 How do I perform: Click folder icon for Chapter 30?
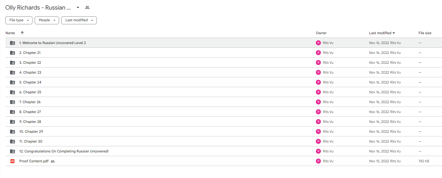(12, 141)
